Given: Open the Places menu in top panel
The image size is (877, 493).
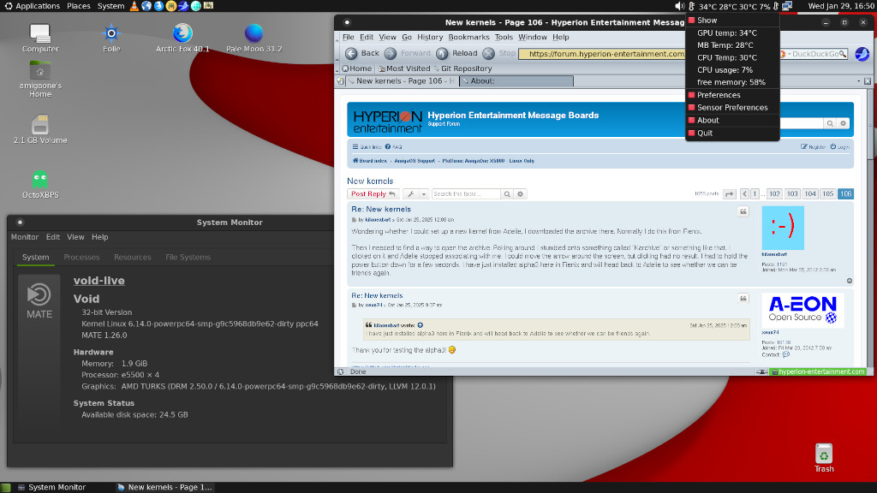Looking at the screenshot, I should (78, 6).
